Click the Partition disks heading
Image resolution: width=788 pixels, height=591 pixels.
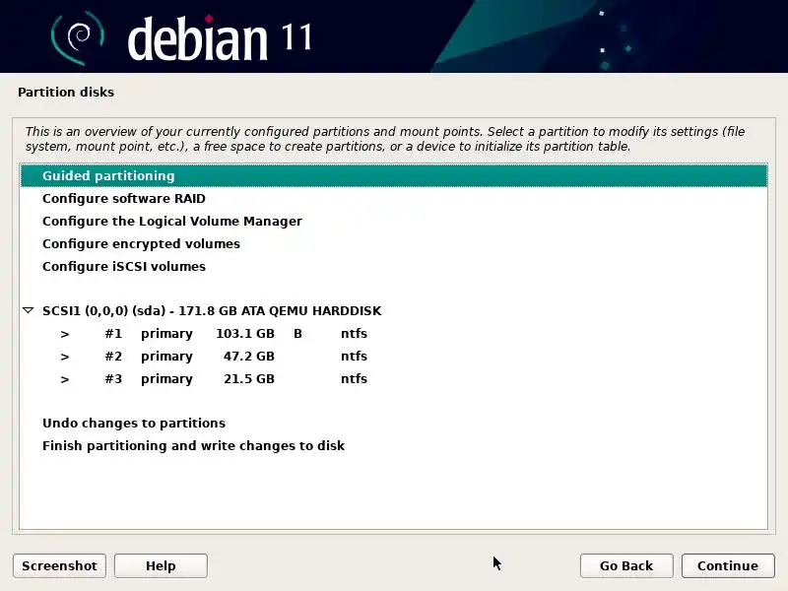click(66, 92)
